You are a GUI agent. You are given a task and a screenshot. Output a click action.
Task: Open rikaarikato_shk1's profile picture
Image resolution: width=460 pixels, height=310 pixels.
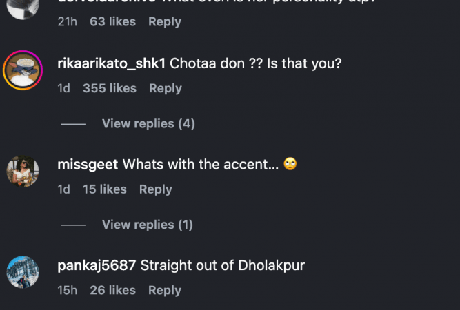click(x=23, y=70)
